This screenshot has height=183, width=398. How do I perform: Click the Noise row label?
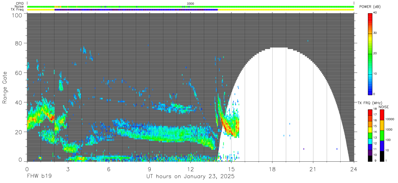point(19,6)
